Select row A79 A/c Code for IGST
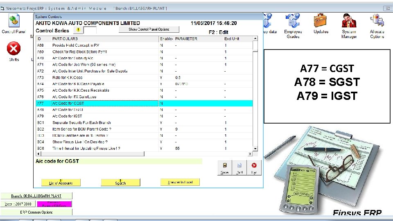This screenshot has width=393, height=221. click(145, 116)
